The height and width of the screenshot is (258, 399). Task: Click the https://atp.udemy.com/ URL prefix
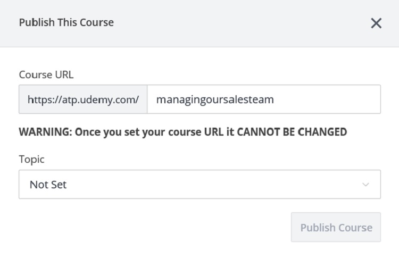click(x=83, y=99)
